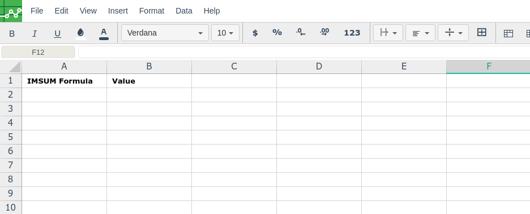Open the fill color picker
Image resolution: width=530 pixels, height=214 pixels.
tap(80, 33)
